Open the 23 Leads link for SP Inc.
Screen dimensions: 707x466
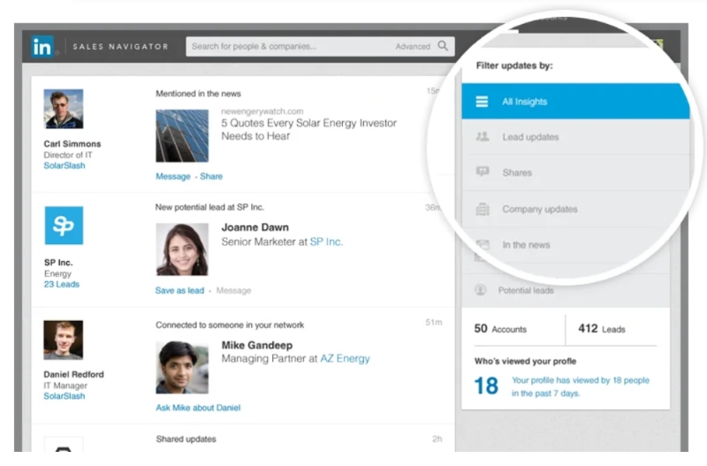pyautogui.click(x=61, y=285)
